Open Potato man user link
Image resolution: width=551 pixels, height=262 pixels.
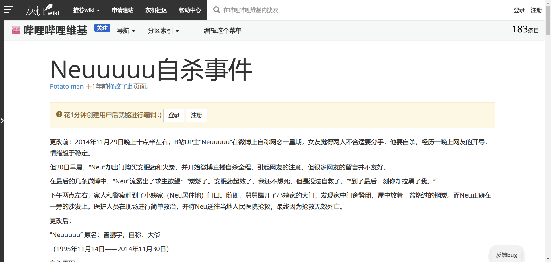[x=67, y=86]
